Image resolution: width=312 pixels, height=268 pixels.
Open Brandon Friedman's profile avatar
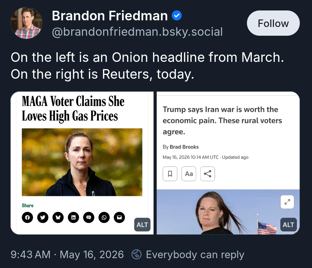point(26,23)
